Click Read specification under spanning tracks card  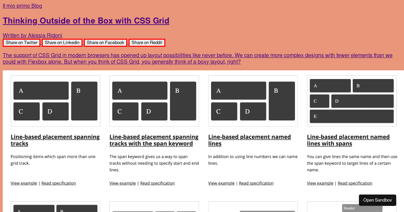(59, 183)
